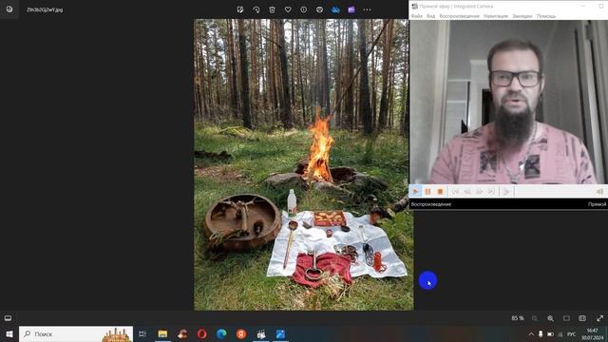Click the forest campfire photo
Image resolution: width=608 pixels, height=342 pixels.
[304, 164]
